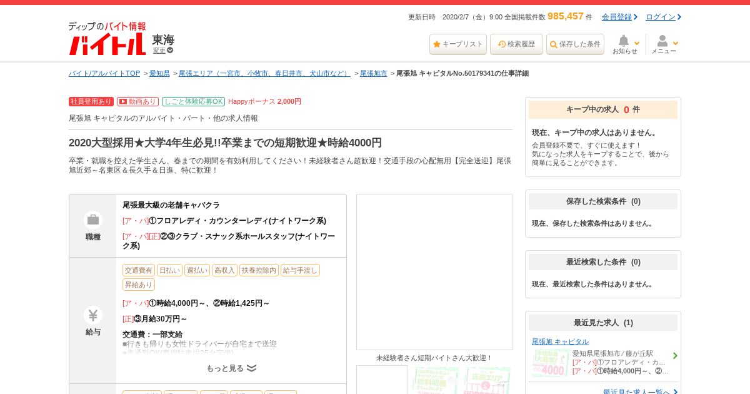Expand salary details with もっと見る
The image size is (750, 394).
231,368
